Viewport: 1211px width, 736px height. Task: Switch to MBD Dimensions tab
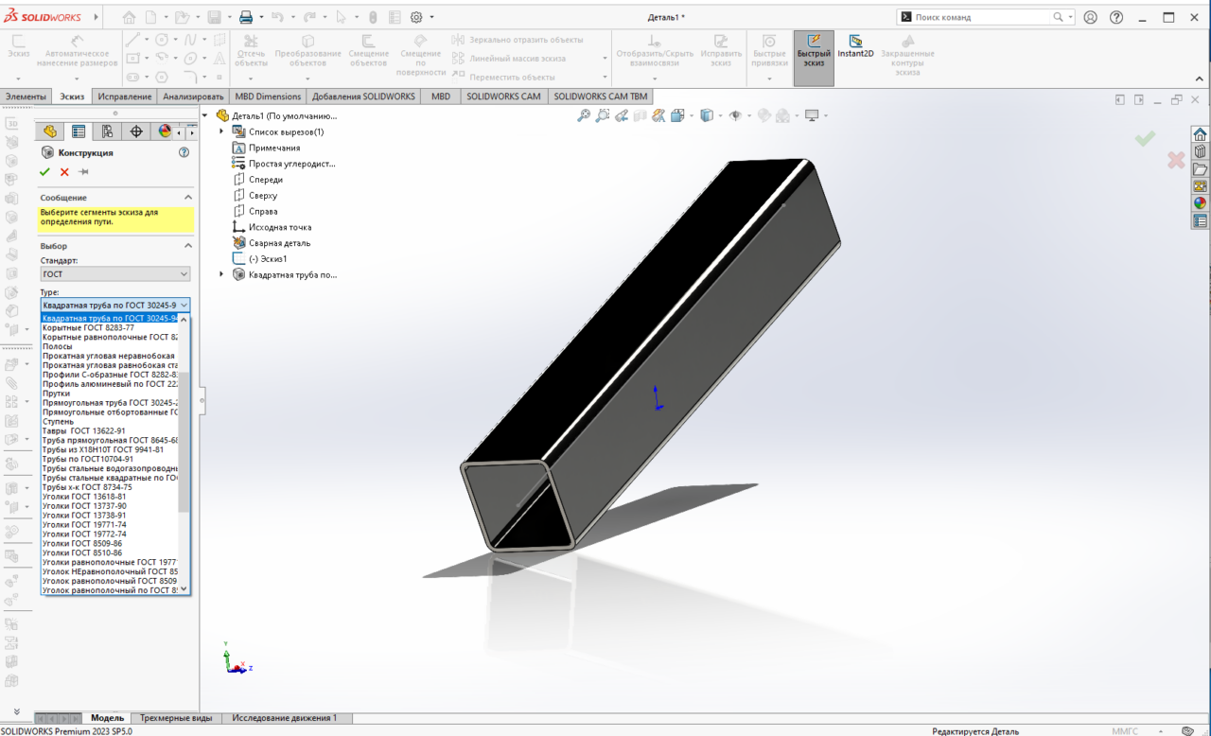click(268, 96)
